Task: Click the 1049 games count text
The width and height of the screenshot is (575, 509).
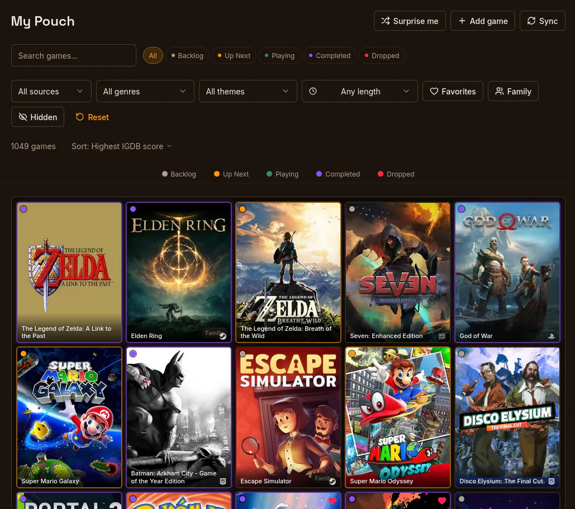Action: (34, 146)
